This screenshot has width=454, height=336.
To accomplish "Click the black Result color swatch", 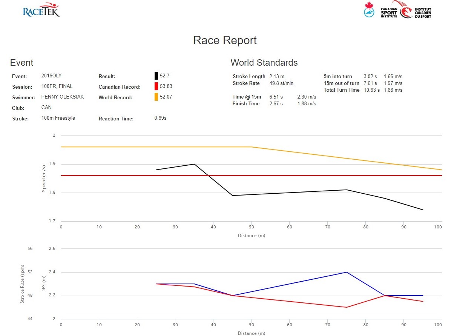I will pos(156,76).
